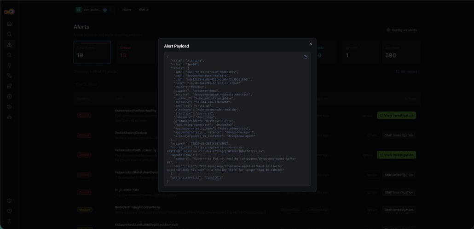This screenshot has height=229, width=474.
Task: Click the refresh icon beside Re-import
Action: tap(398, 72)
